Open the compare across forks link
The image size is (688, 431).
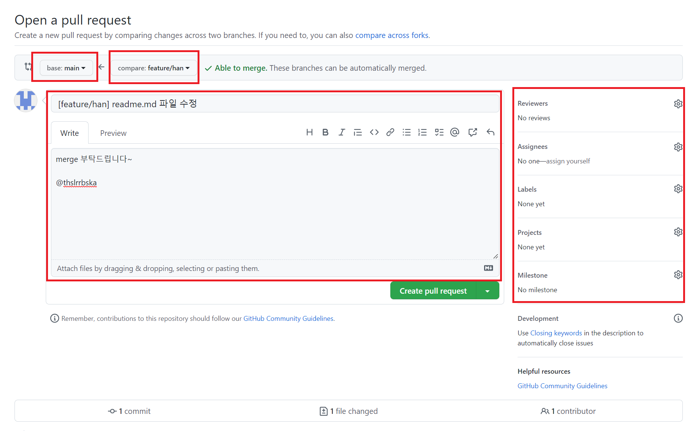point(392,35)
